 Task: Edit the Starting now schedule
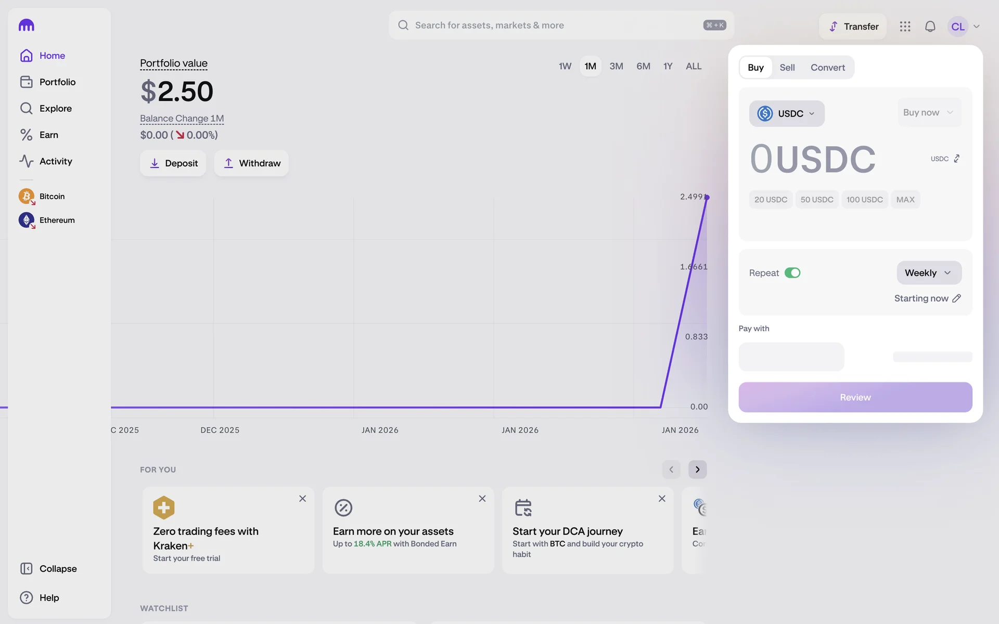956,298
